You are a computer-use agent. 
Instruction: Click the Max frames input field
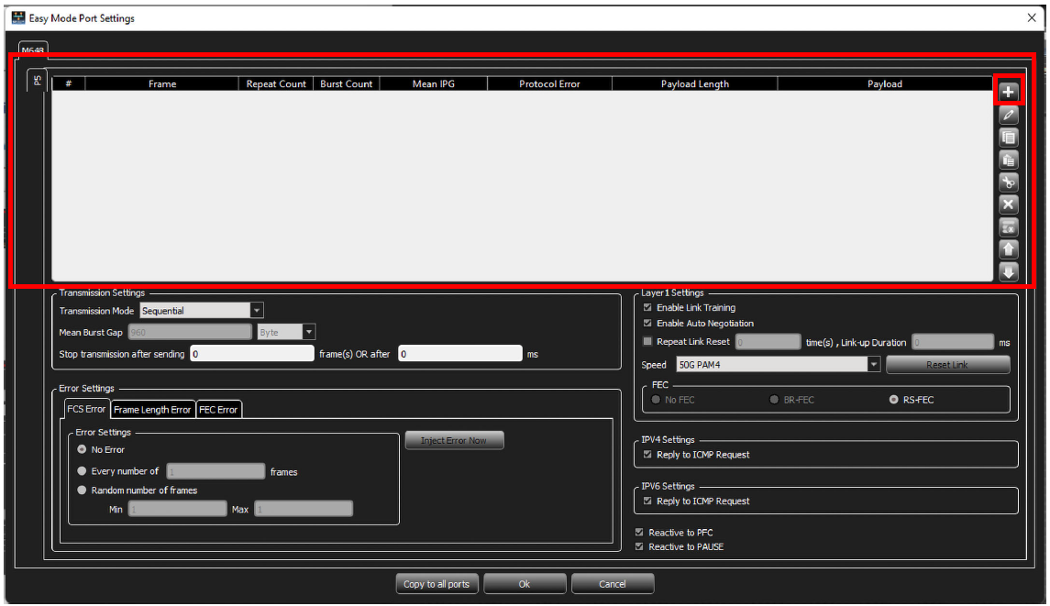point(304,509)
